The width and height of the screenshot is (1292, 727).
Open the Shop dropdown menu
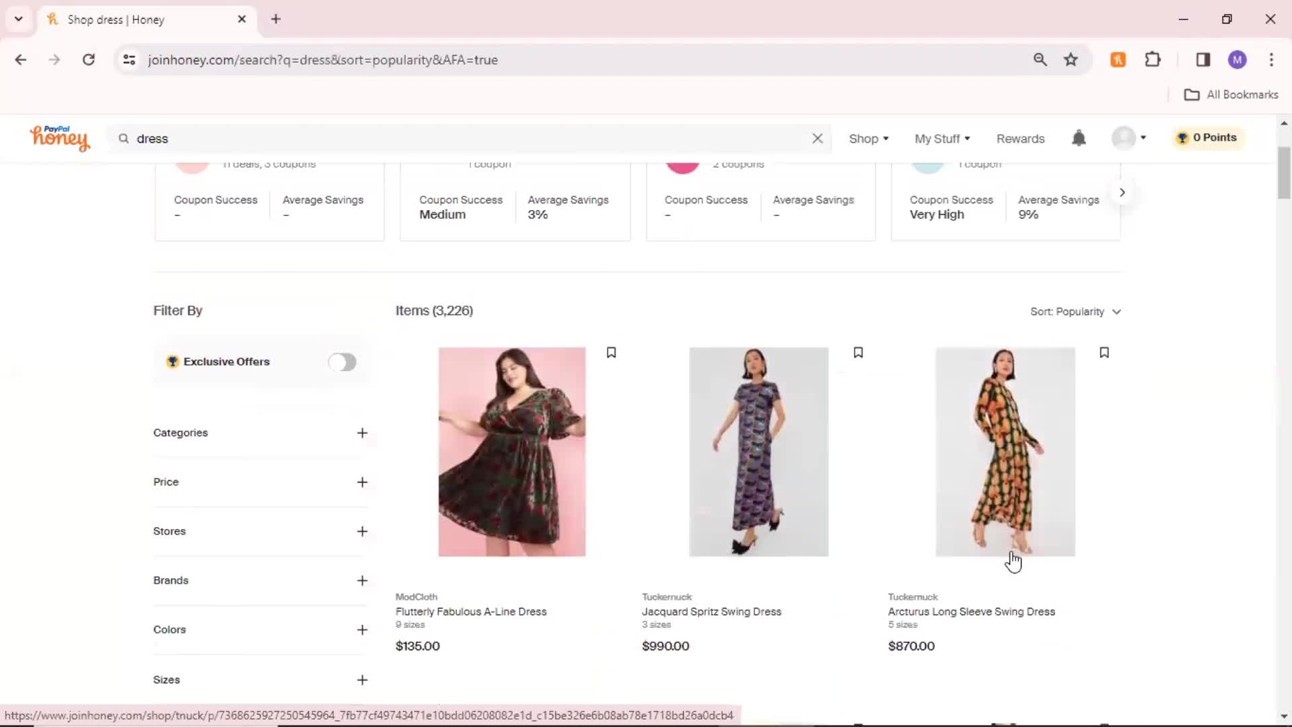coord(869,139)
